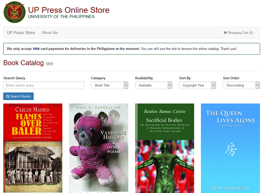The height and width of the screenshot is (193, 262).
Task: Click the VISA logo in the notice
Action: click(x=36, y=49)
